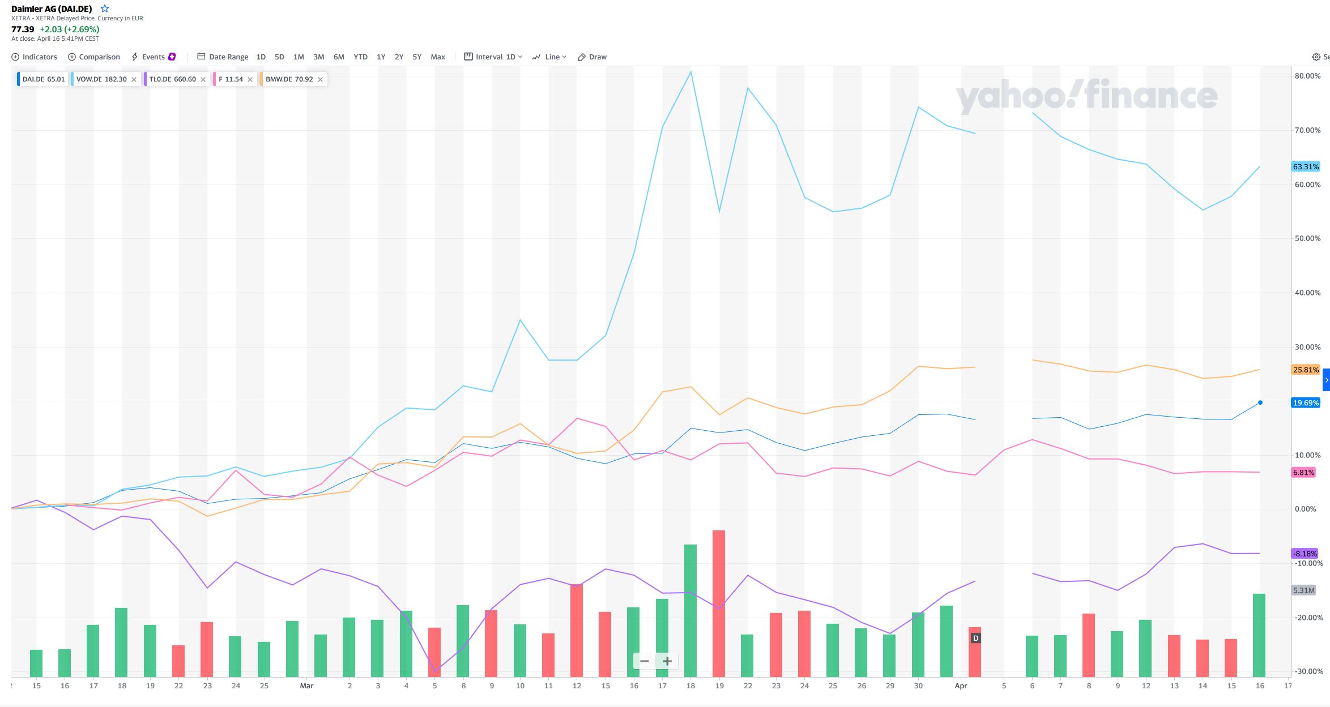The width and height of the screenshot is (1330, 707).
Task: Open the Indicators panel
Action: pos(35,57)
